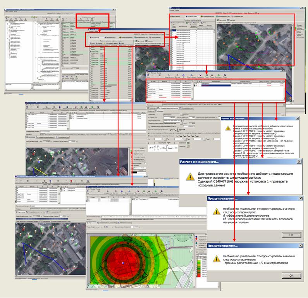
Task: Click the blue center marker on the heat map
Action: point(124,263)
